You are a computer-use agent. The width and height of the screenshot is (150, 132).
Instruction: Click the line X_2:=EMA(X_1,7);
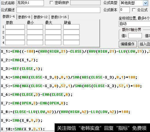(x=19, y=60)
